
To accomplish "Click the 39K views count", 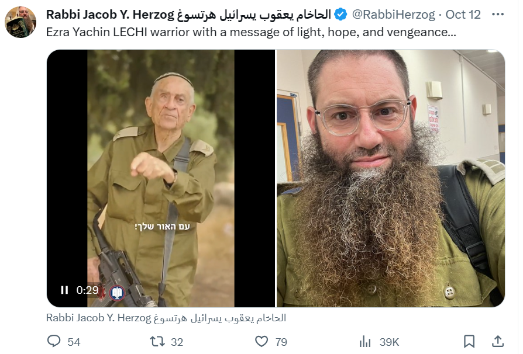I will pyautogui.click(x=389, y=342).
